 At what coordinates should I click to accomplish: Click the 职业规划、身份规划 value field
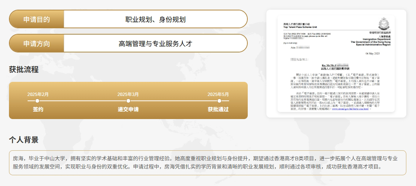pos(155,19)
